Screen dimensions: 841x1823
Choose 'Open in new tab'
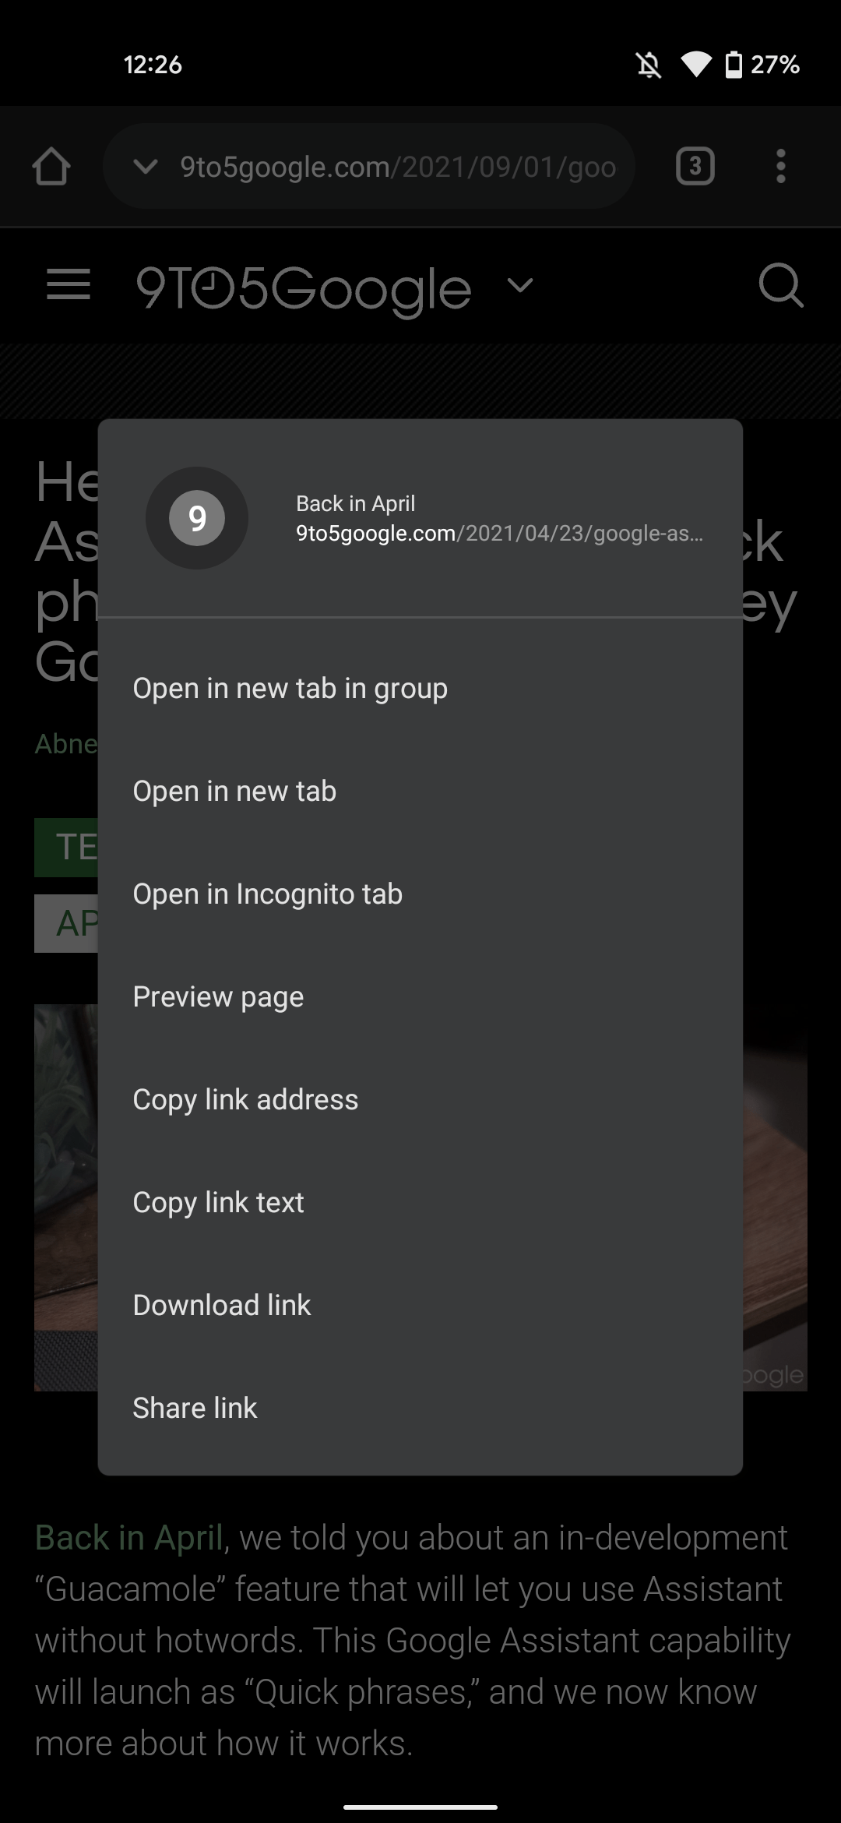(x=420, y=792)
